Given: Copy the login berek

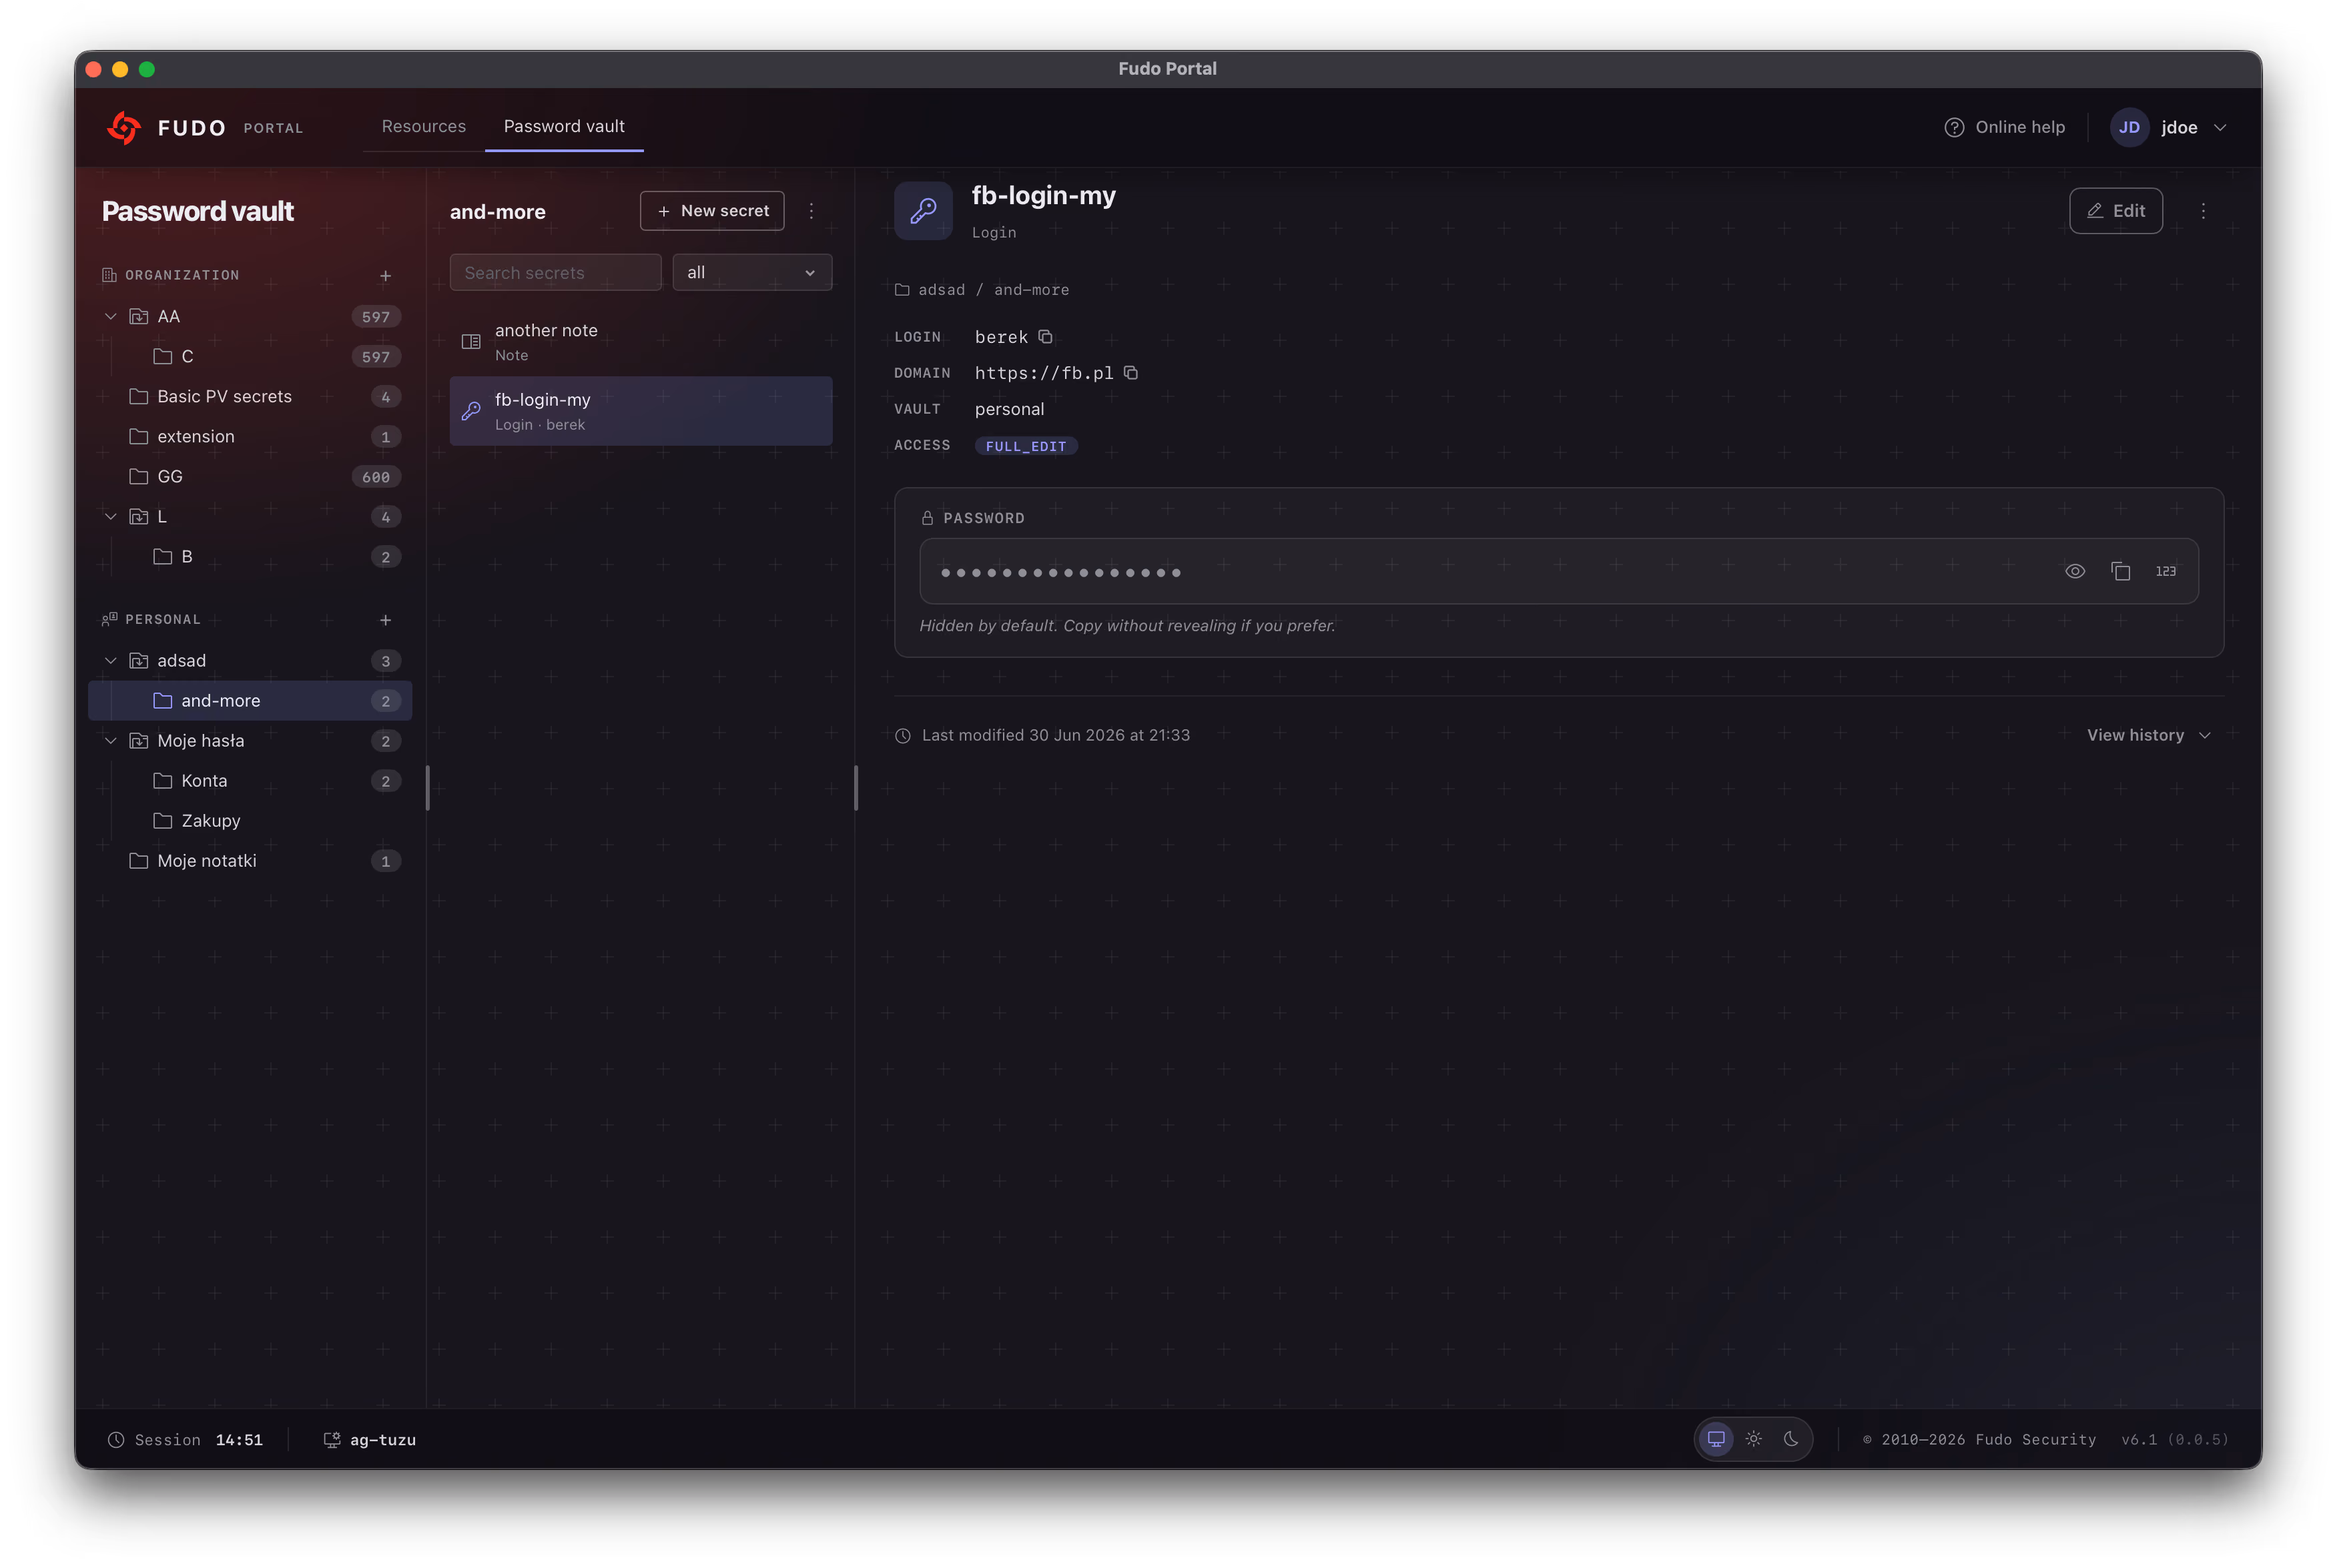Looking at the screenshot, I should (x=1045, y=337).
